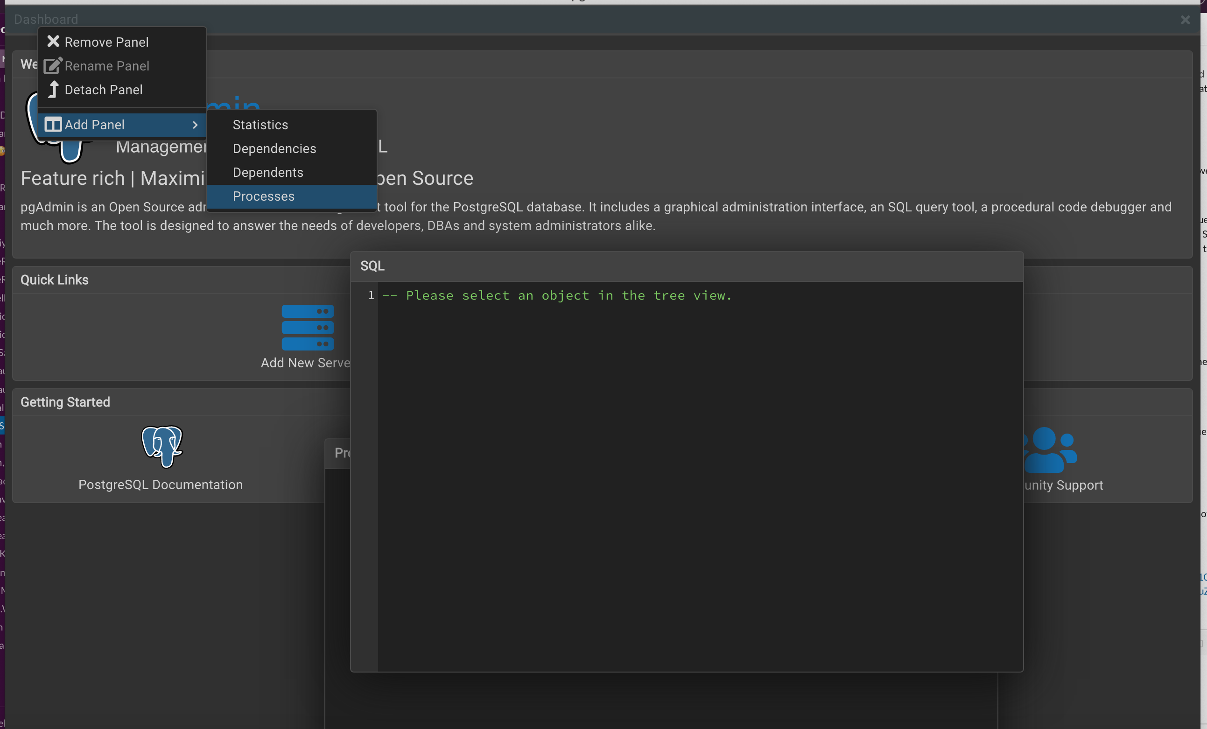Select Dependencies in the submenu
This screenshot has height=729, width=1207.
point(274,148)
